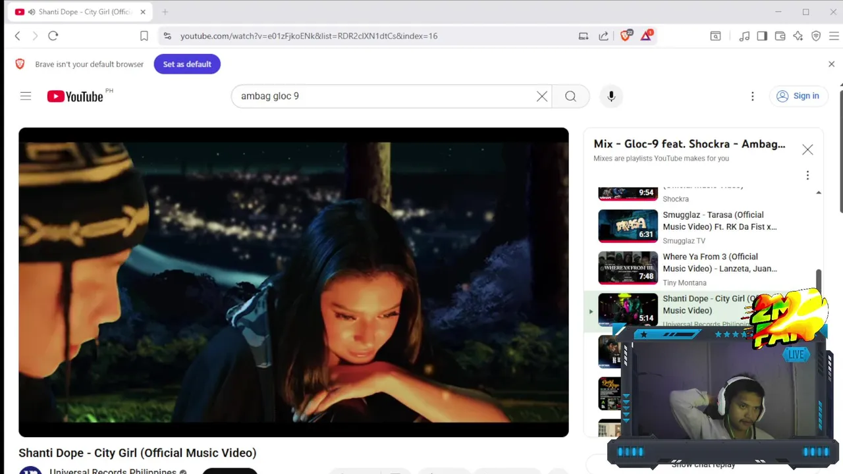The width and height of the screenshot is (843, 474).
Task: Open the Mix - Gloc-9 feat. Shockra title
Action: (690, 144)
